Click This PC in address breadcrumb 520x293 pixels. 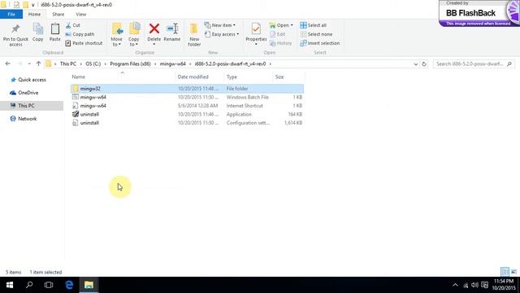68,63
